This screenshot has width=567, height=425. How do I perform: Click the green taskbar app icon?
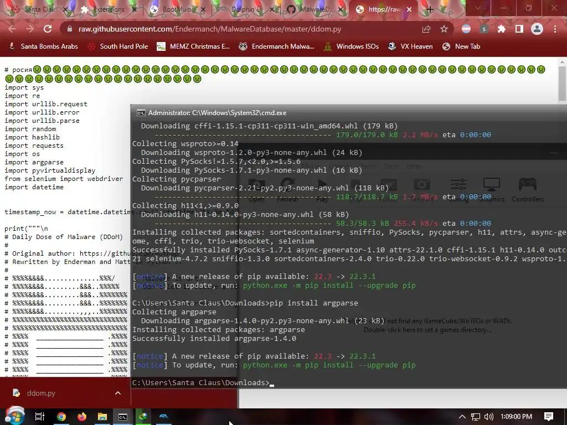(143, 416)
